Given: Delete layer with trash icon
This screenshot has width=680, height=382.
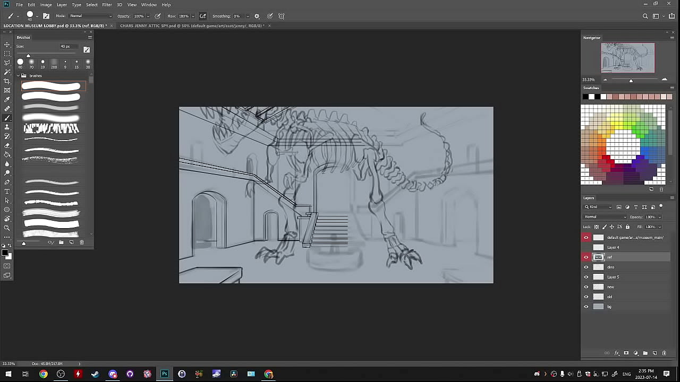Looking at the screenshot, I should point(664,353).
